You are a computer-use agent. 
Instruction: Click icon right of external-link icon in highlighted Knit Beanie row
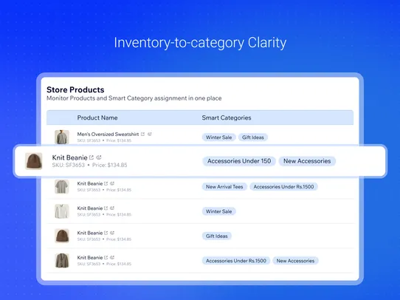[99, 157]
